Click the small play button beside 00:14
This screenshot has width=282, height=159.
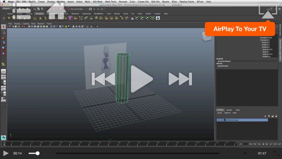tap(6, 153)
